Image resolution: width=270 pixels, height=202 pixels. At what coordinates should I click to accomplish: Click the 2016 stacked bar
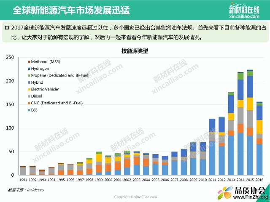click(x=259, y=138)
